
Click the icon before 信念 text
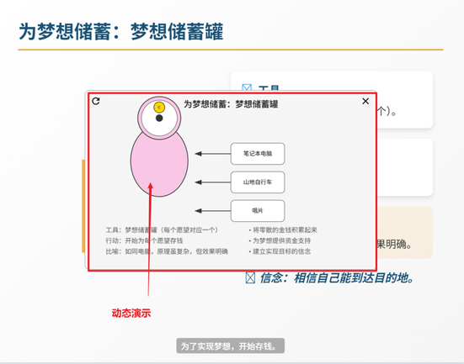pos(250,277)
